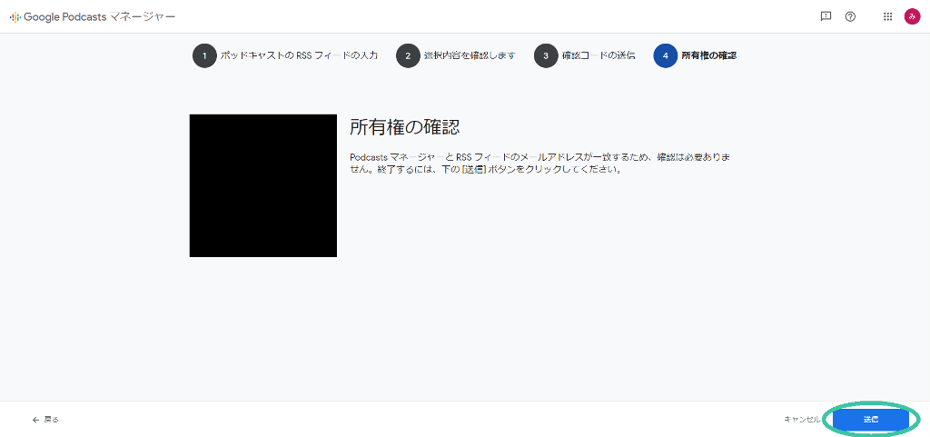Click the キャンセル button
Image resolution: width=930 pixels, height=437 pixels.
tap(802, 419)
